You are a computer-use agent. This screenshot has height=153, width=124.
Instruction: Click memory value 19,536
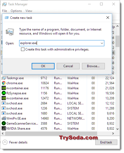tap(110, 93)
